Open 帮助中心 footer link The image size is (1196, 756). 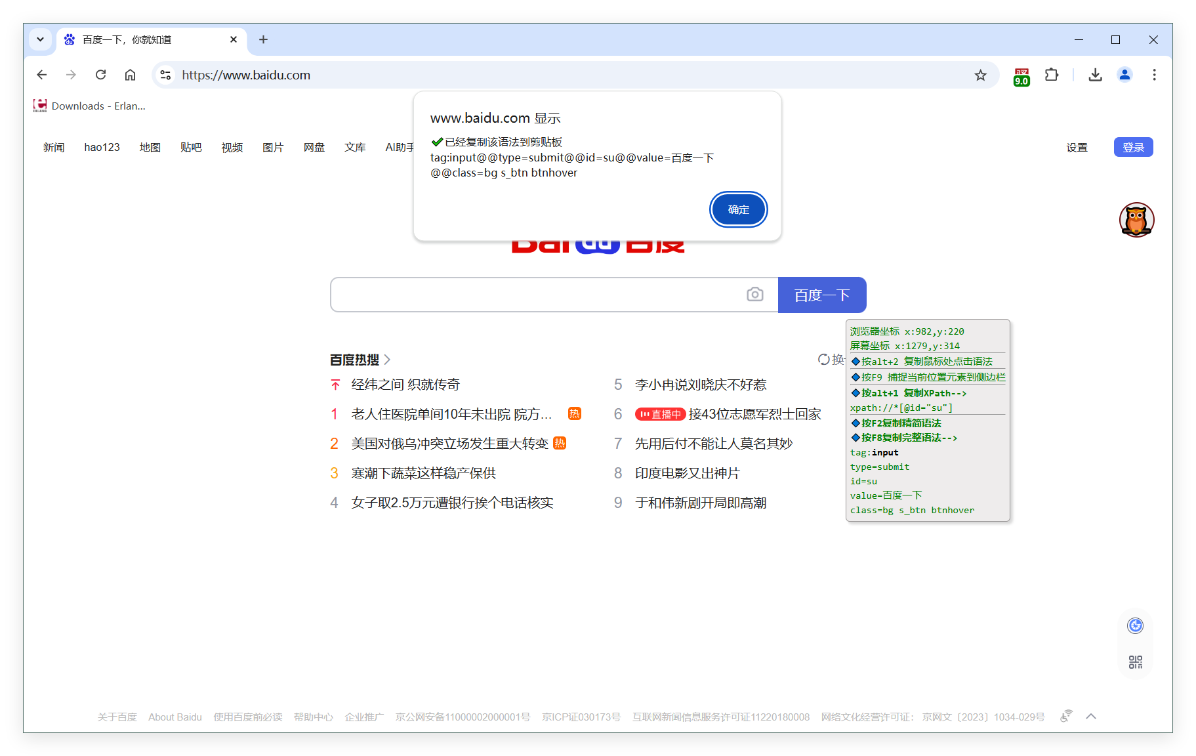point(314,717)
